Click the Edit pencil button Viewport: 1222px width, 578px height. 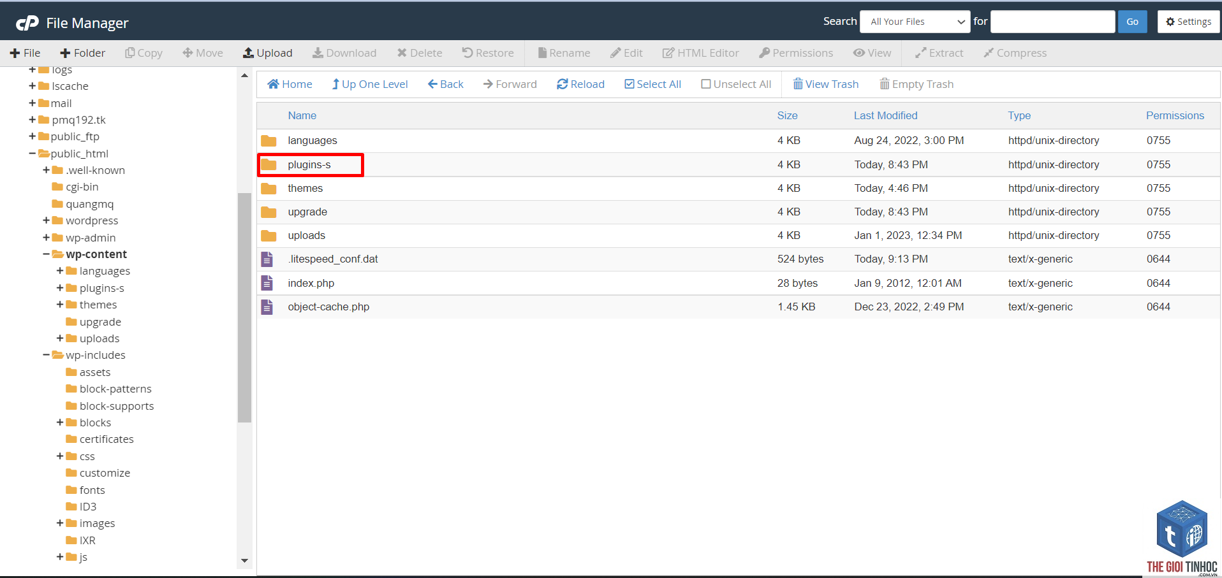pyautogui.click(x=626, y=53)
